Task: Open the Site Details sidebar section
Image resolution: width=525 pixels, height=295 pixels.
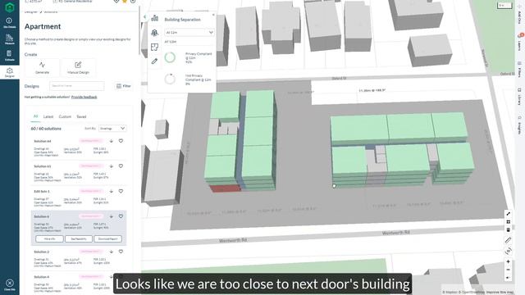Action: tap(9, 23)
